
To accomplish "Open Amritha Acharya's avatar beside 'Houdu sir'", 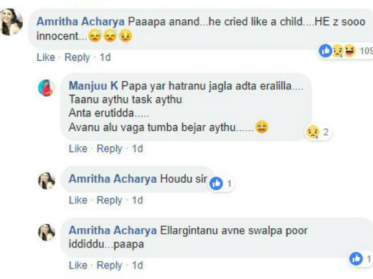I will click(47, 180).
